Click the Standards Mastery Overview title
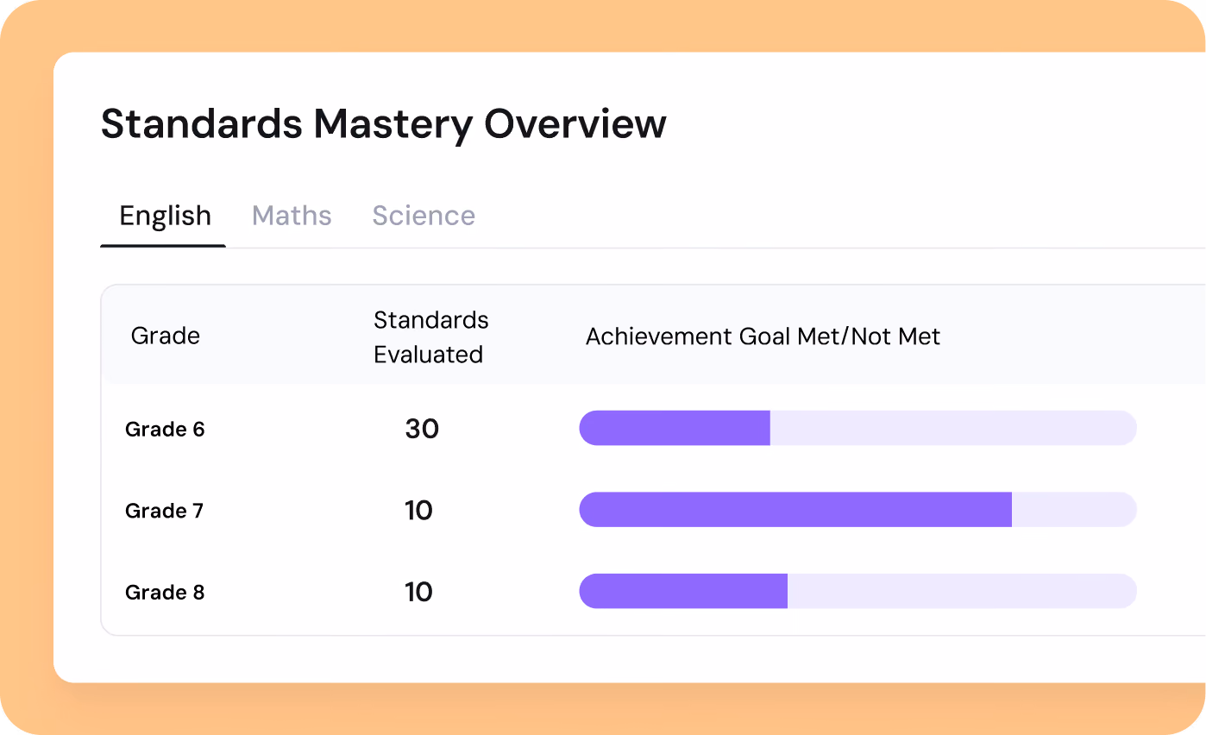This screenshot has width=1206, height=735. click(x=384, y=124)
